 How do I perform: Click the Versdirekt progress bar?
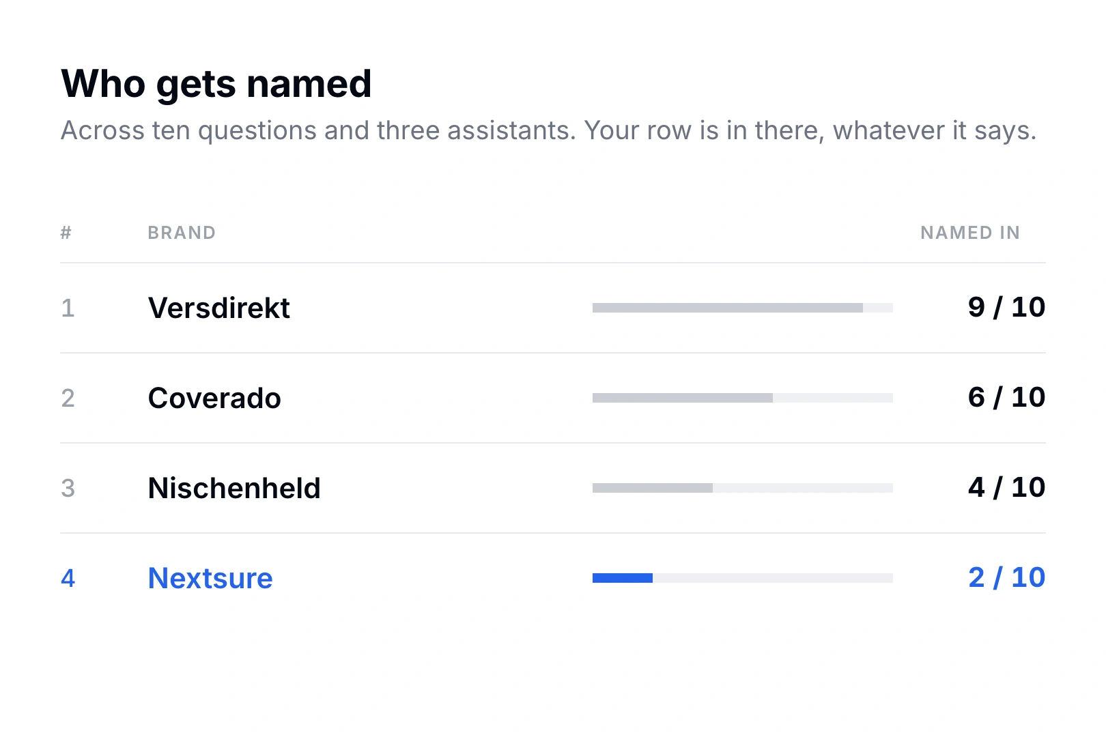743,308
